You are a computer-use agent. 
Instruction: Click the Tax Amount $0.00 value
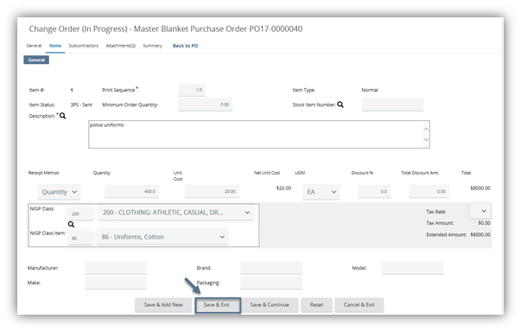tap(484, 223)
